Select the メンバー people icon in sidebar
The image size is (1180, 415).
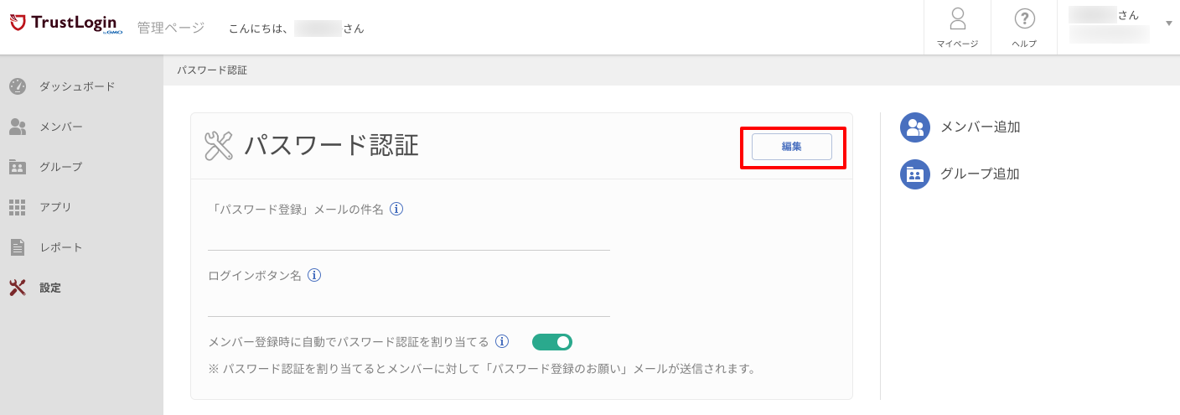[x=18, y=127]
